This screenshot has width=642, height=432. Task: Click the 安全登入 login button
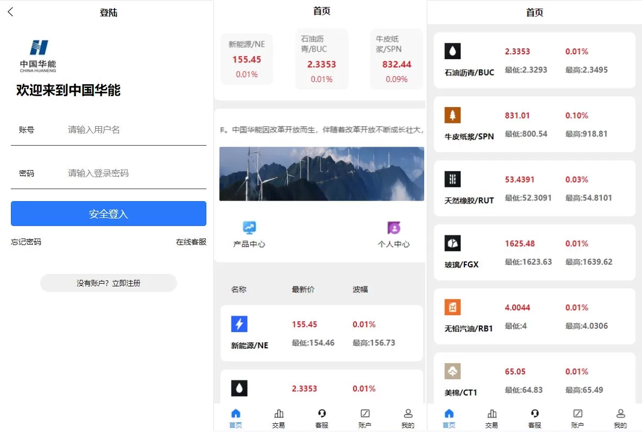point(109,214)
